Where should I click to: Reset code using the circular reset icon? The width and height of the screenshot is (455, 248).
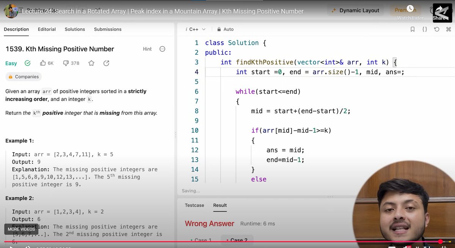point(437,29)
